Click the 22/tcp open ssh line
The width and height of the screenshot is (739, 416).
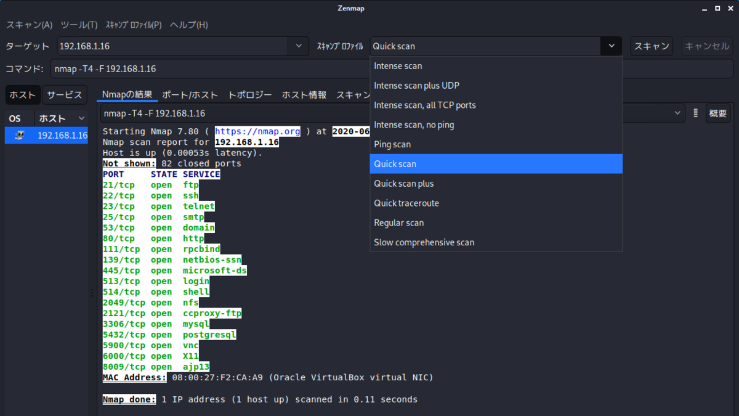click(x=151, y=196)
